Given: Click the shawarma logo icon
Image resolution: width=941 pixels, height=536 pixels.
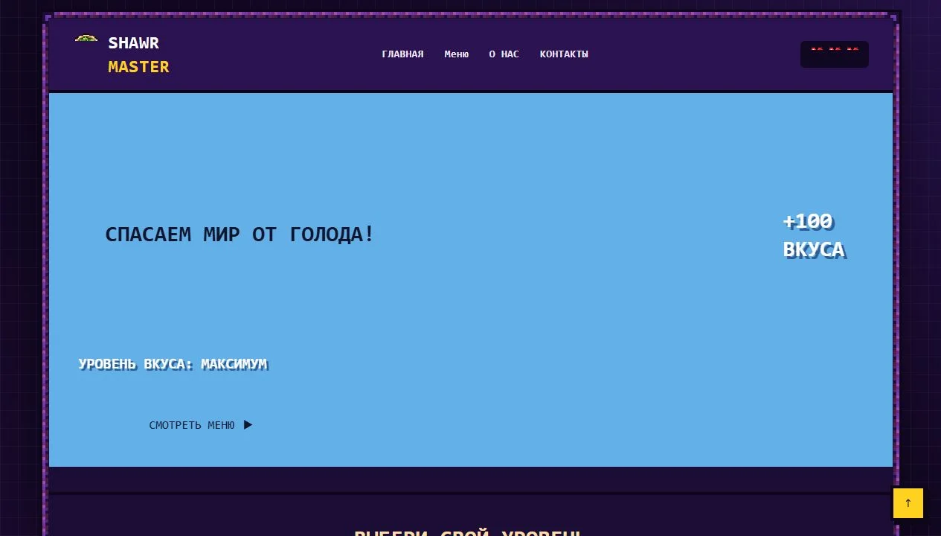Looking at the screenshot, I should (86, 39).
